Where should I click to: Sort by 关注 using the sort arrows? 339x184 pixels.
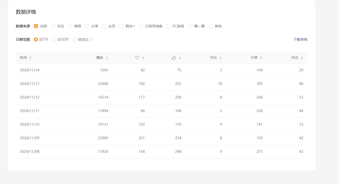(x=302, y=58)
